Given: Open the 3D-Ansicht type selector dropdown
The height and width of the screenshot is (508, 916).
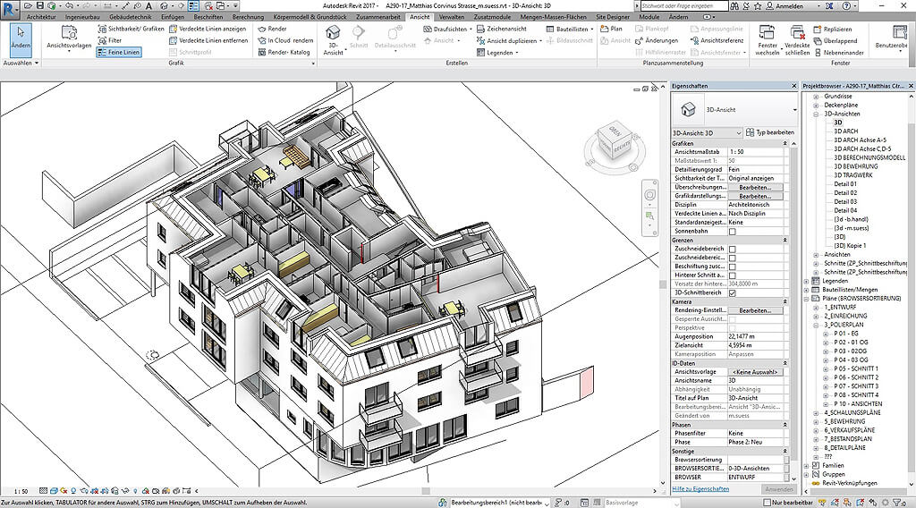Looking at the screenshot, I should tap(792, 109).
